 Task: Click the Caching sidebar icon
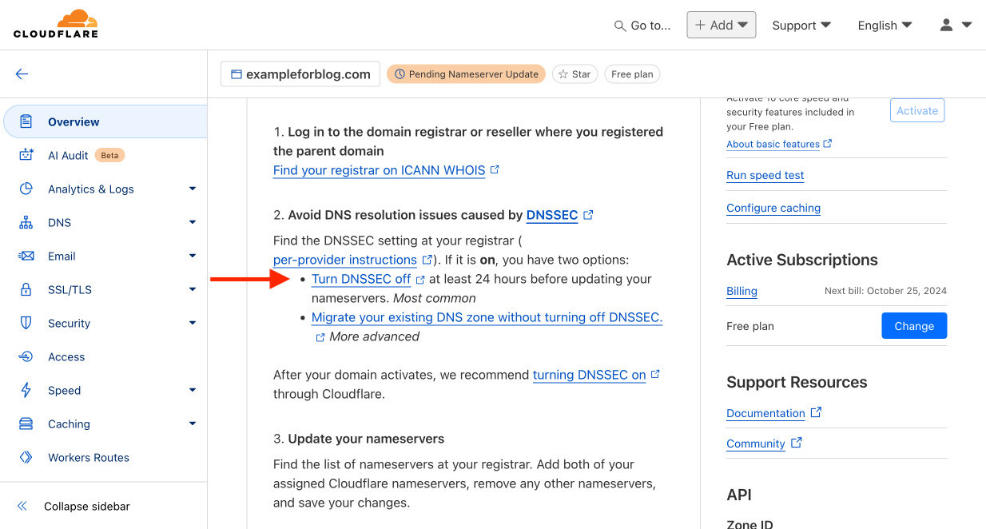[26, 424]
